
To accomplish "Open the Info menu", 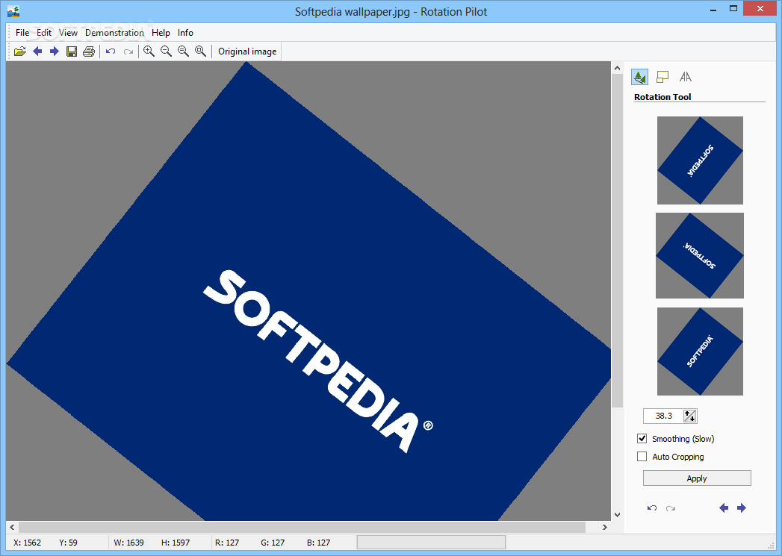I will 185,33.
